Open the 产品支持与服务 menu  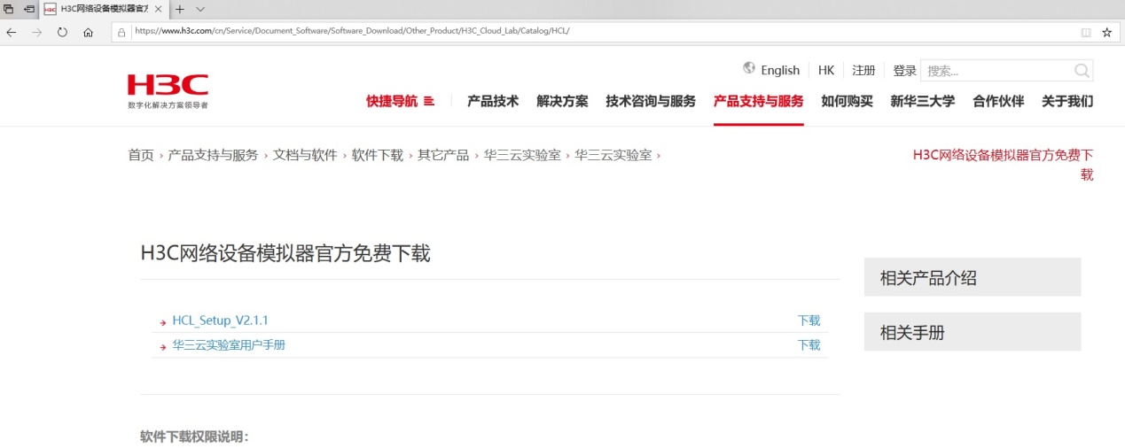tap(759, 101)
